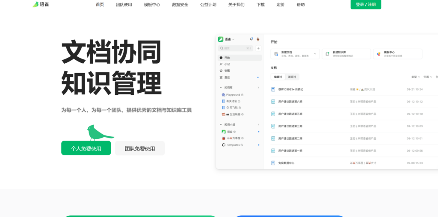Click the board icon for 用户建议跟进第五期

[273, 114]
